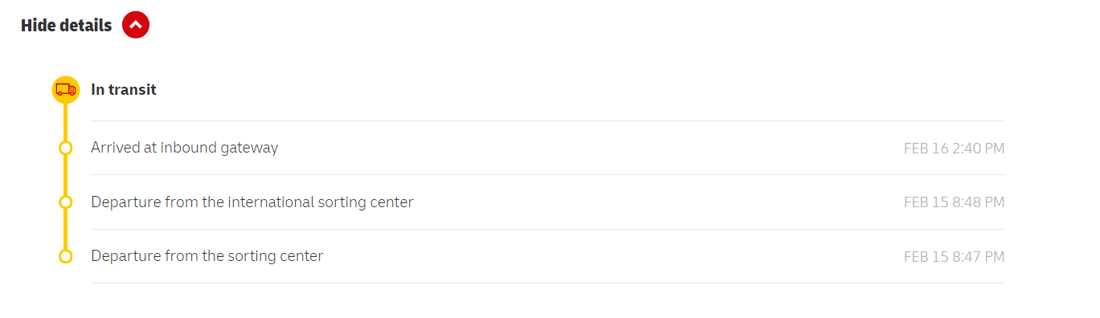Select Departure from the international sorting center text
The height and width of the screenshot is (318, 1100).
pos(252,202)
